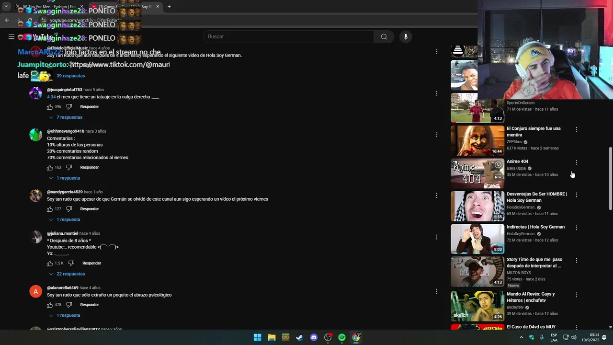Open options menu for @ohhmevengo9418 comment
The width and height of the screenshot is (613, 345).
pos(436,135)
